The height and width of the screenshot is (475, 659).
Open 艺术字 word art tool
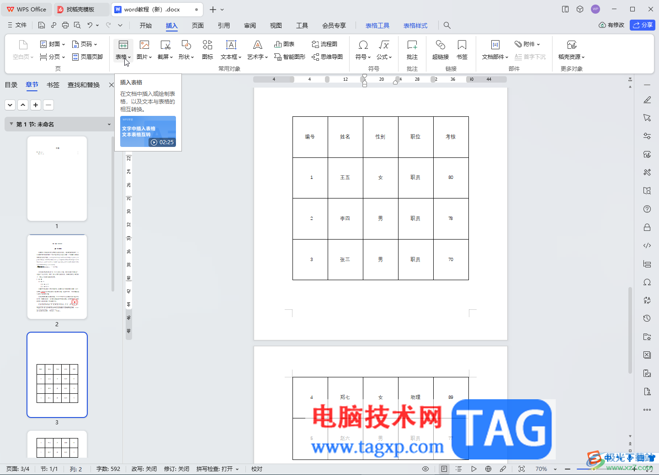tap(257, 50)
